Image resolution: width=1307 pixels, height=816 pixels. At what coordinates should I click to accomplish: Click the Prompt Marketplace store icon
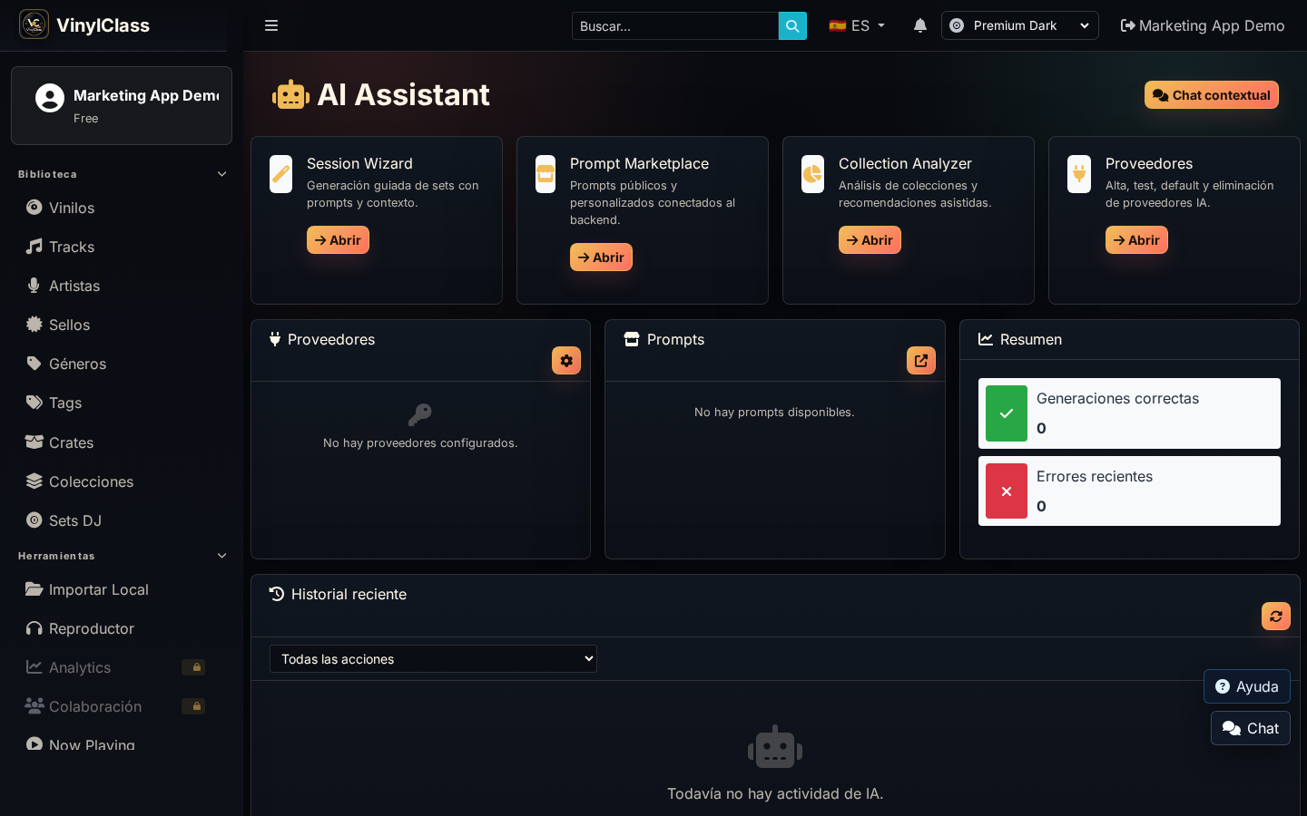pos(545,174)
